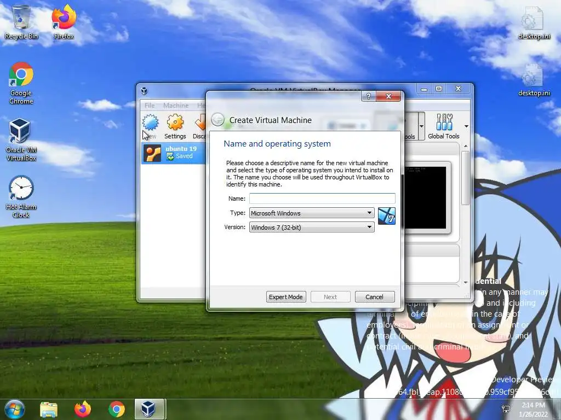Launch Firefox from the desktop shortcut
This screenshot has width=561, height=420.
[x=64, y=22]
